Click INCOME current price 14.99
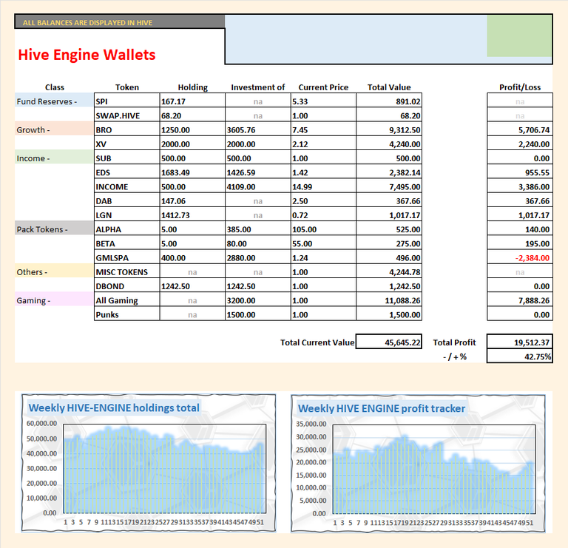 (x=323, y=186)
